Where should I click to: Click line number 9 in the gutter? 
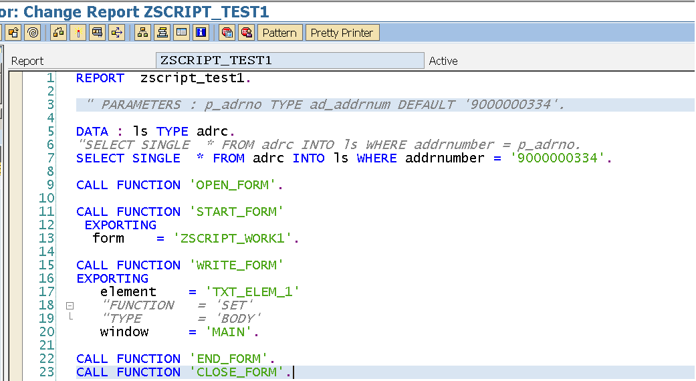[x=50, y=185]
